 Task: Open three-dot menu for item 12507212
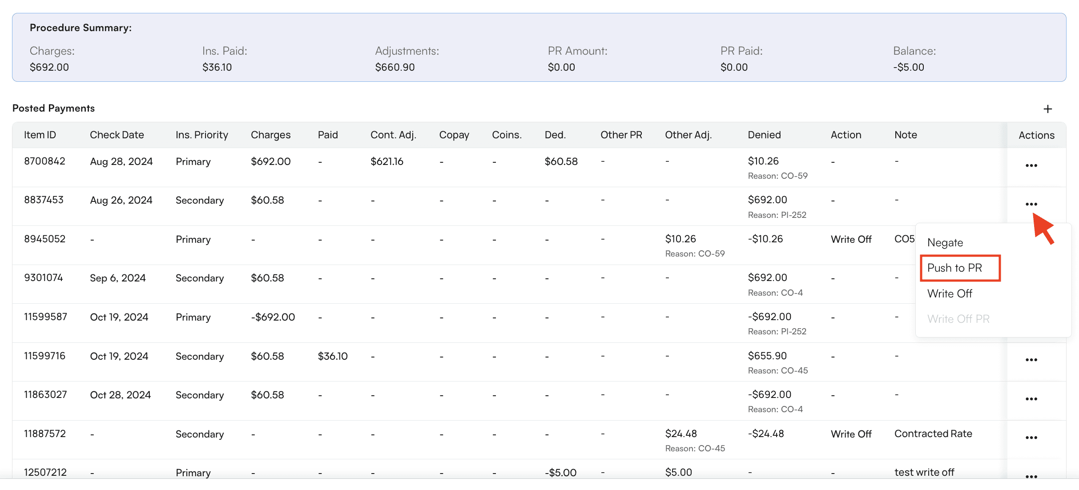(1031, 476)
